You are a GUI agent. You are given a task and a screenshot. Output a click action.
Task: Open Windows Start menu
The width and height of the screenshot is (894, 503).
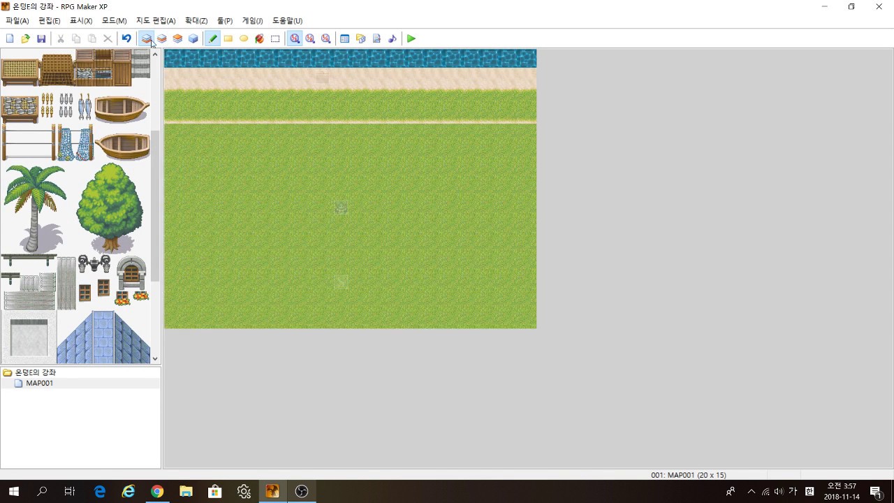click(13, 491)
